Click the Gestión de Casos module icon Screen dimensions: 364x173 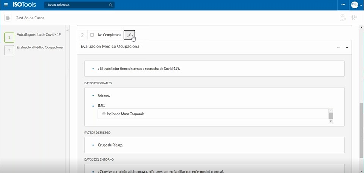click(8, 18)
